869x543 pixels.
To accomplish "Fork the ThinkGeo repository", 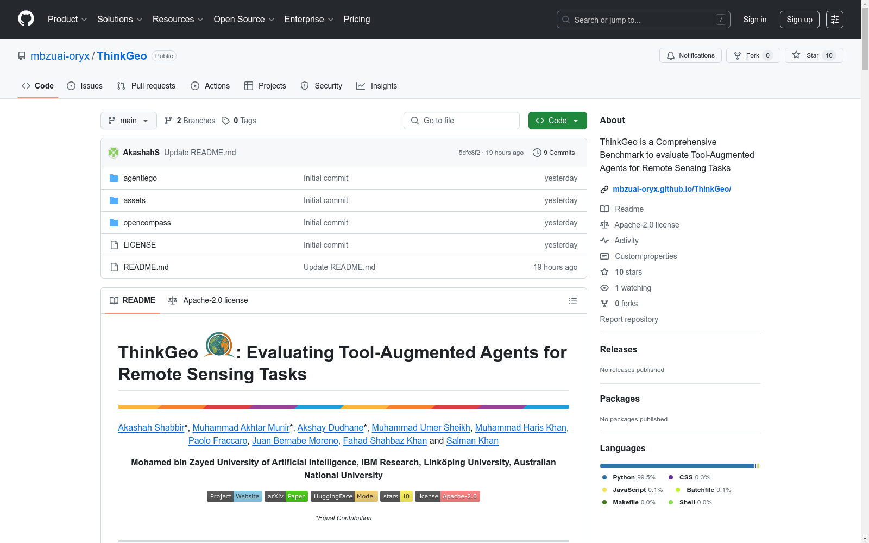I will 753,55.
